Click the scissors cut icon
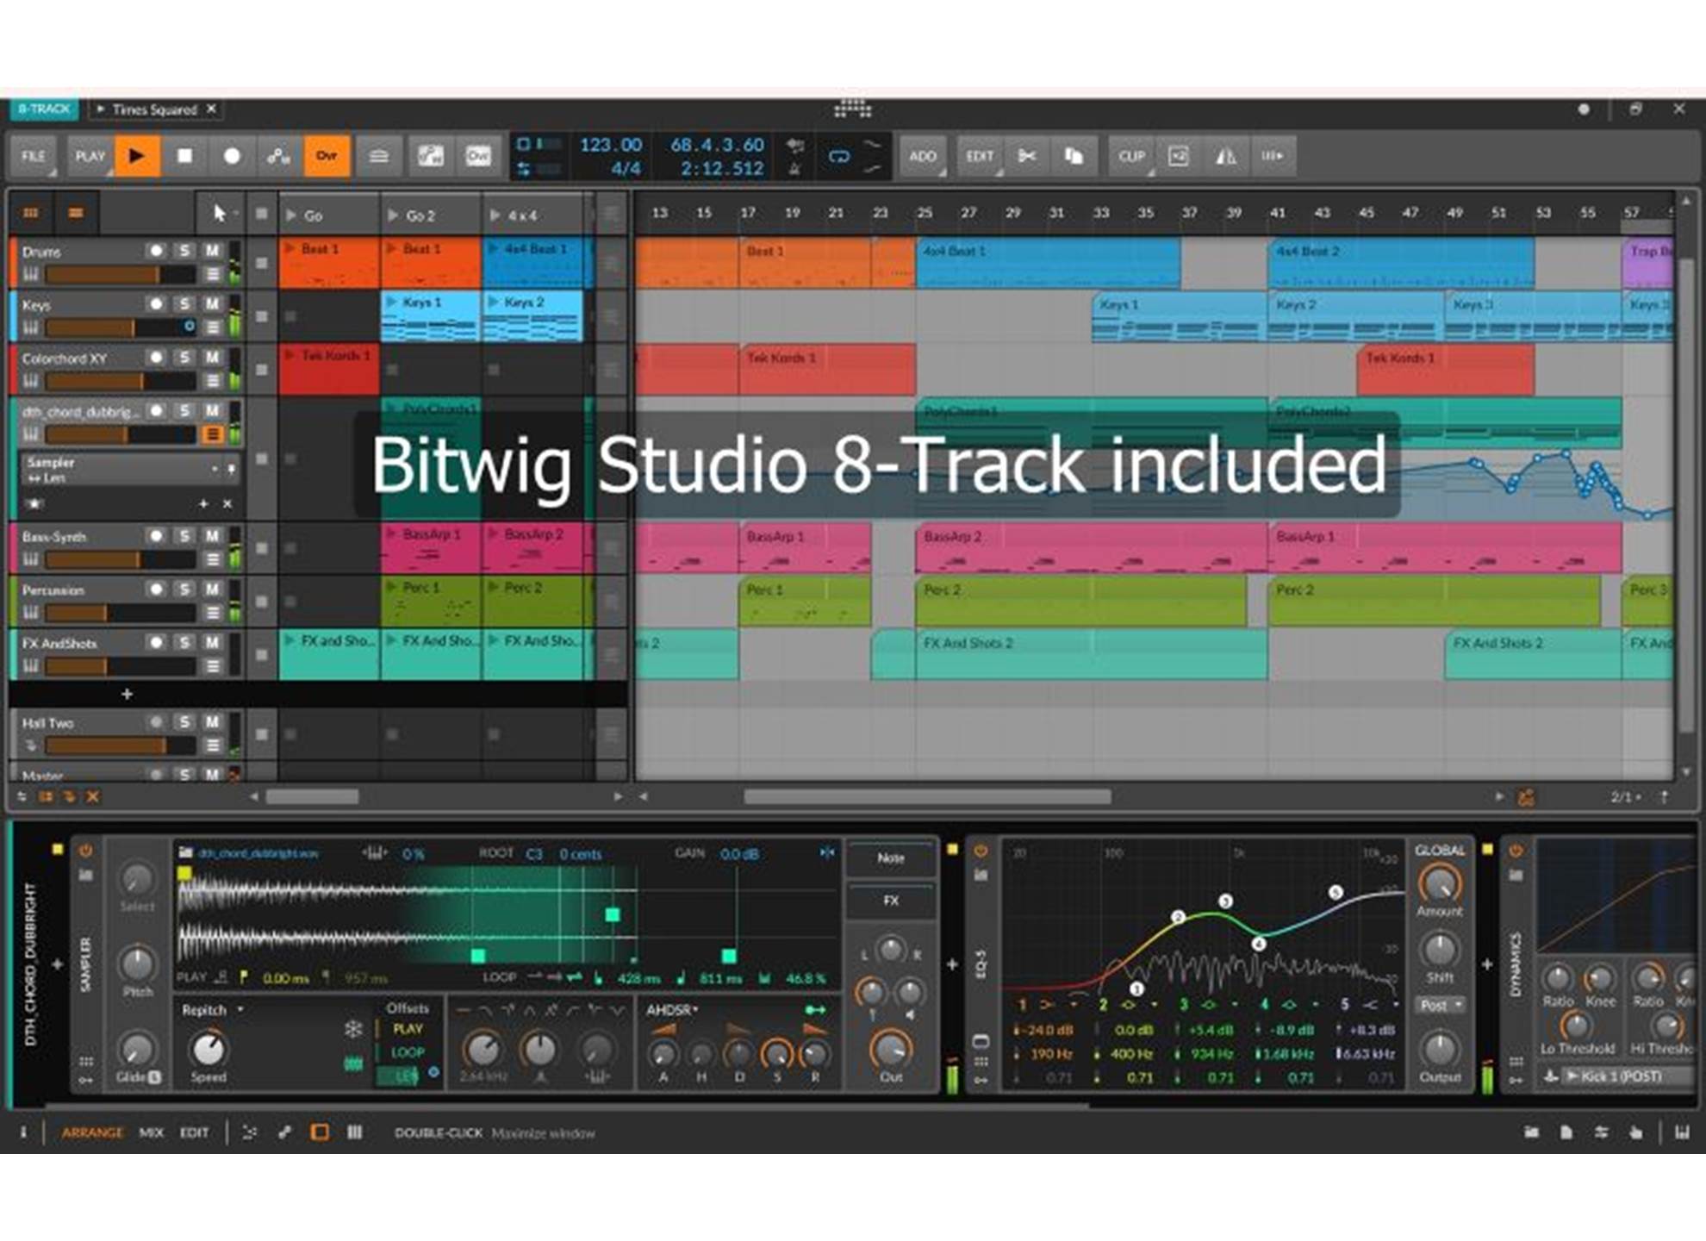This screenshot has height=1241, width=1706. pyautogui.click(x=1026, y=156)
